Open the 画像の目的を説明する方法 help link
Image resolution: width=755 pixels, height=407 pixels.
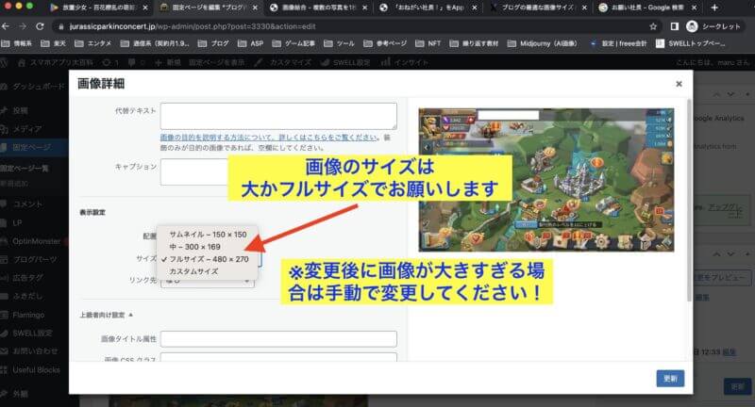[269, 138]
